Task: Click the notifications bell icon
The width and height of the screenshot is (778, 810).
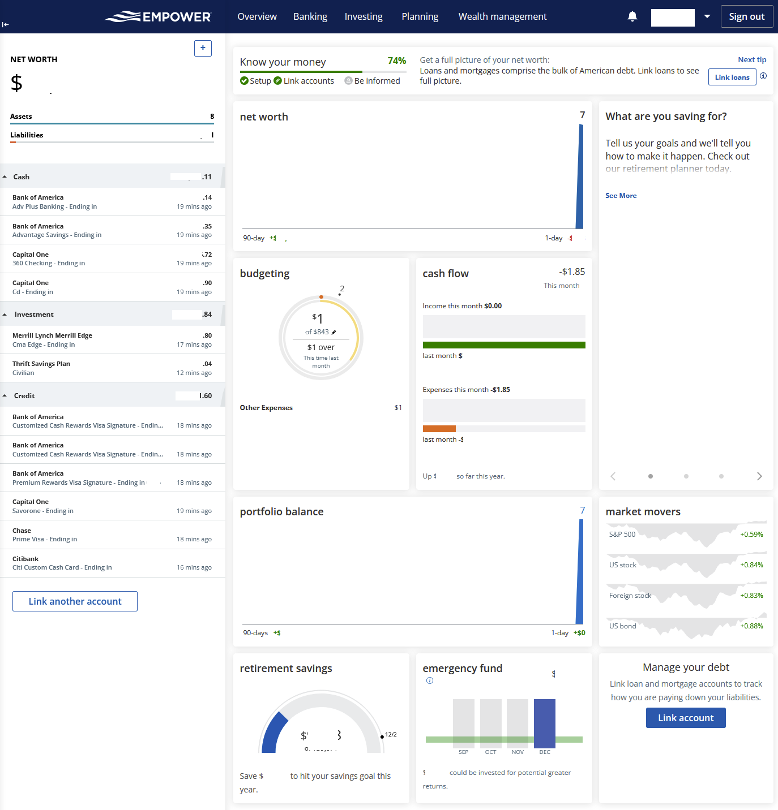Action: pyautogui.click(x=632, y=16)
